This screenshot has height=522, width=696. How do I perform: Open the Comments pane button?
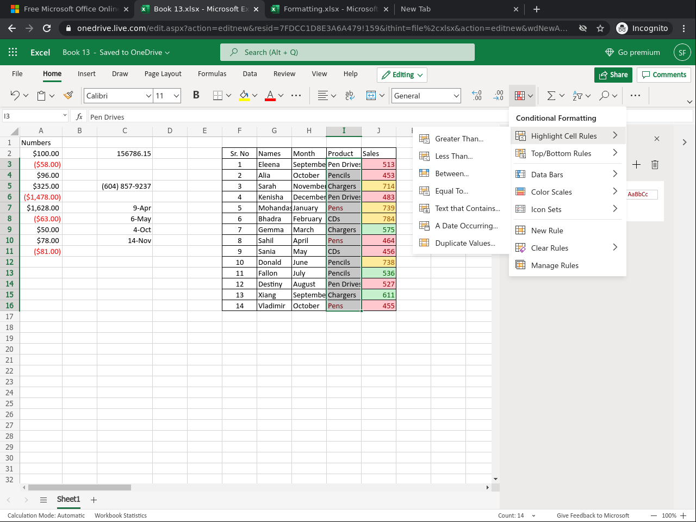tap(664, 74)
